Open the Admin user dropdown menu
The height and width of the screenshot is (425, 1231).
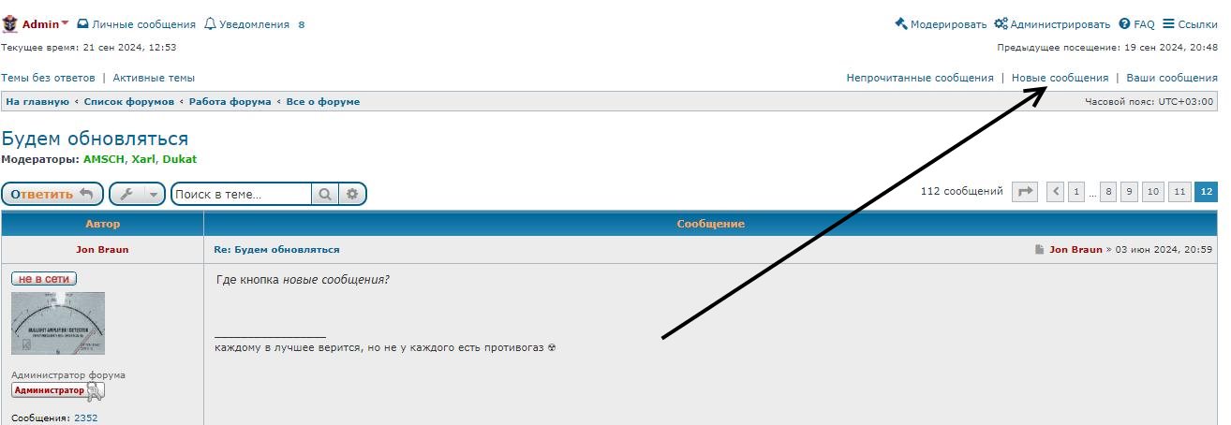tap(46, 24)
